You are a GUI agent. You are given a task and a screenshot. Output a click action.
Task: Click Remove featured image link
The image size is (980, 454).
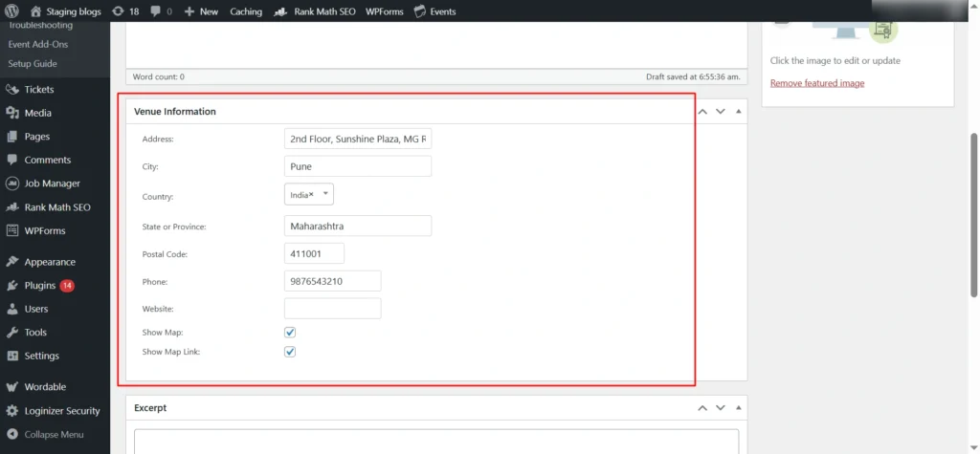[817, 83]
